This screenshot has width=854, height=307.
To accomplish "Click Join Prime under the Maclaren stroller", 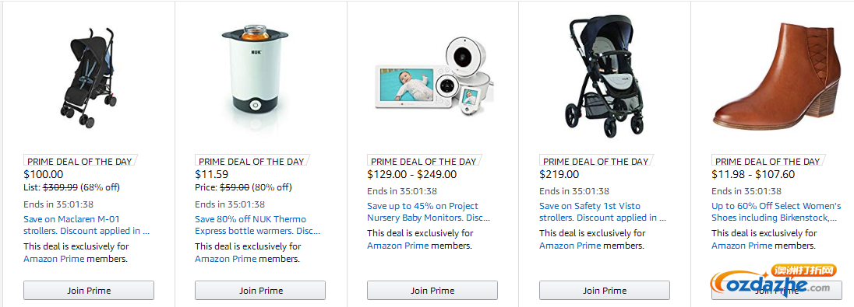I will [x=89, y=290].
